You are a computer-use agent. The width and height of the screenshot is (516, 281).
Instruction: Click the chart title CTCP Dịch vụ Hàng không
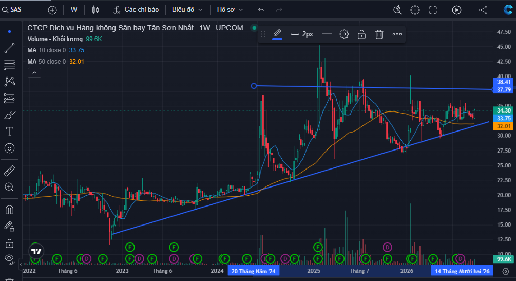[x=135, y=28]
